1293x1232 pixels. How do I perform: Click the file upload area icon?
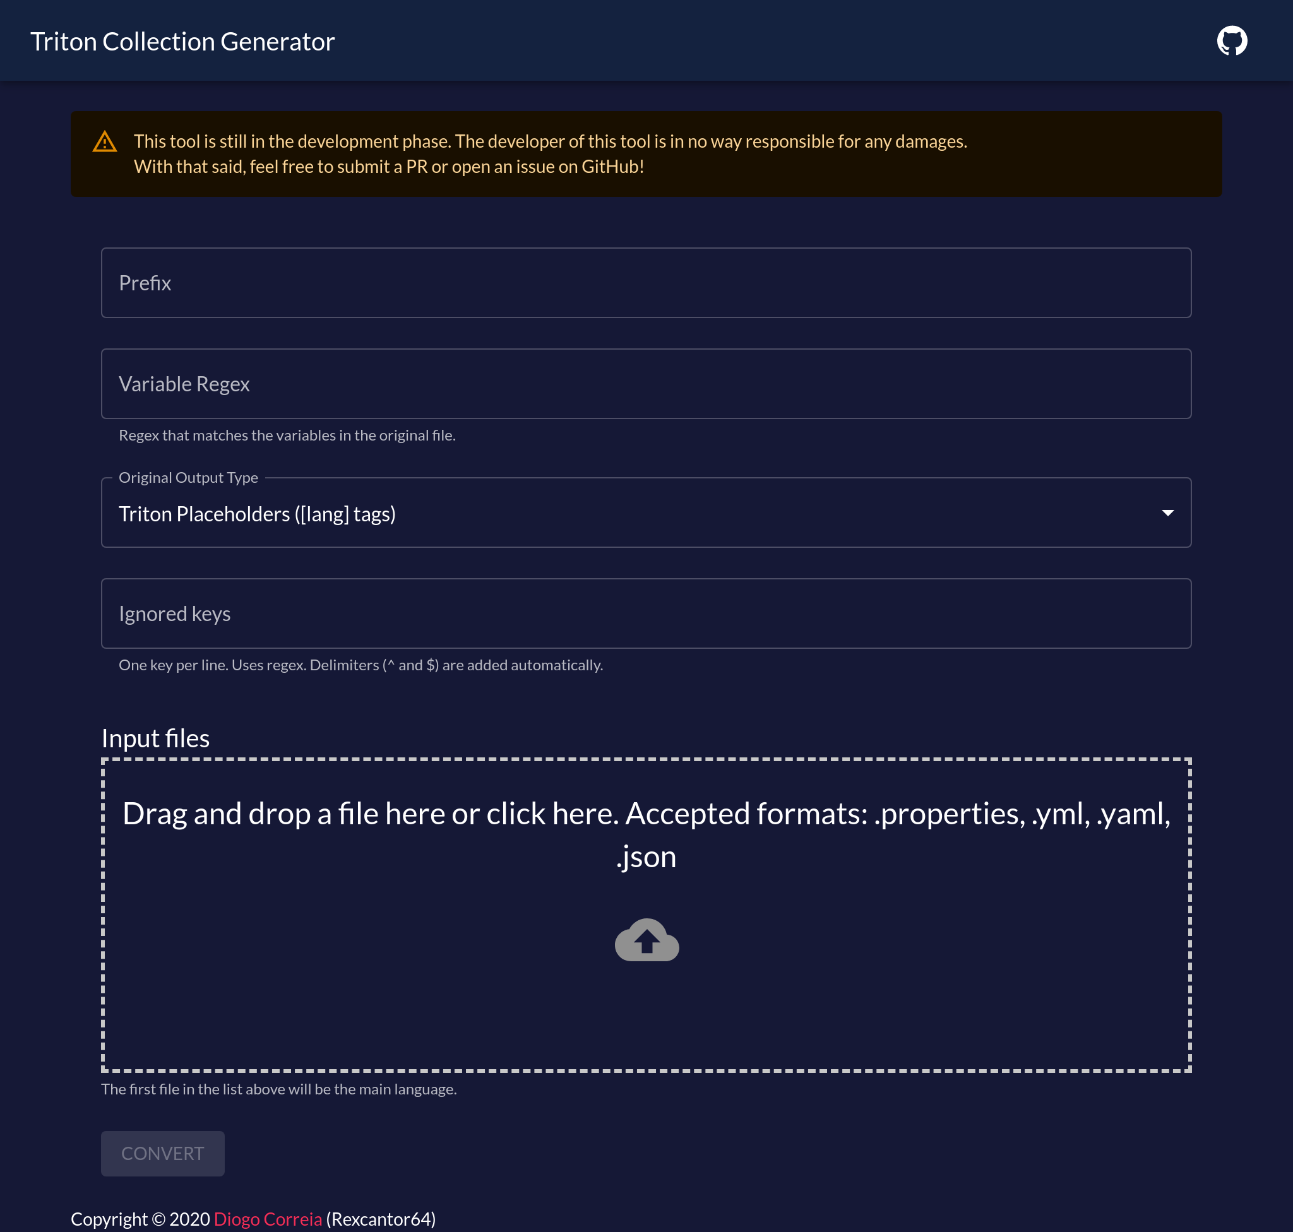click(646, 940)
